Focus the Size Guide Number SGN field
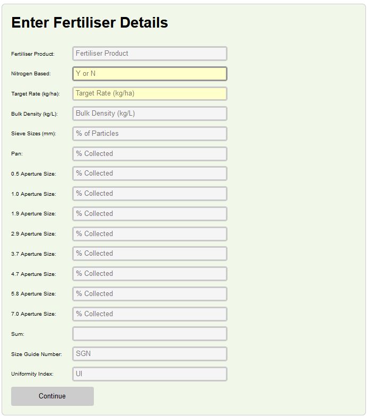 150,354
